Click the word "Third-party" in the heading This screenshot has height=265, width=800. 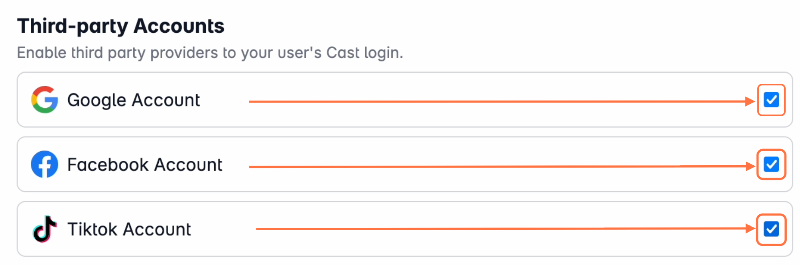click(x=72, y=26)
